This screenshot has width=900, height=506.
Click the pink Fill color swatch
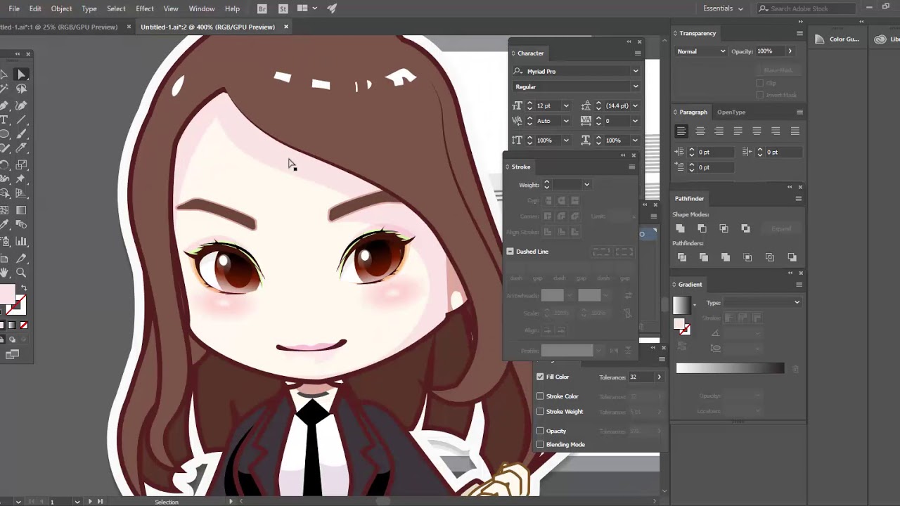(6, 294)
